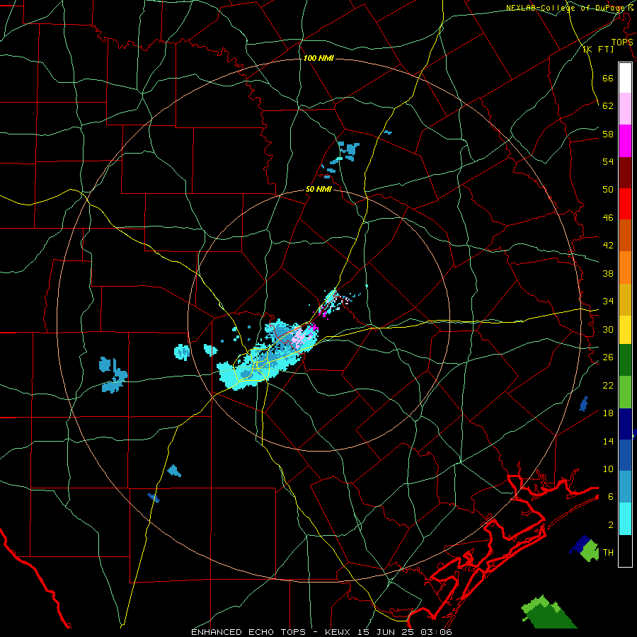The width and height of the screenshot is (637, 637).
Task: Click the navy blue legend swatch
Action: tap(625, 424)
